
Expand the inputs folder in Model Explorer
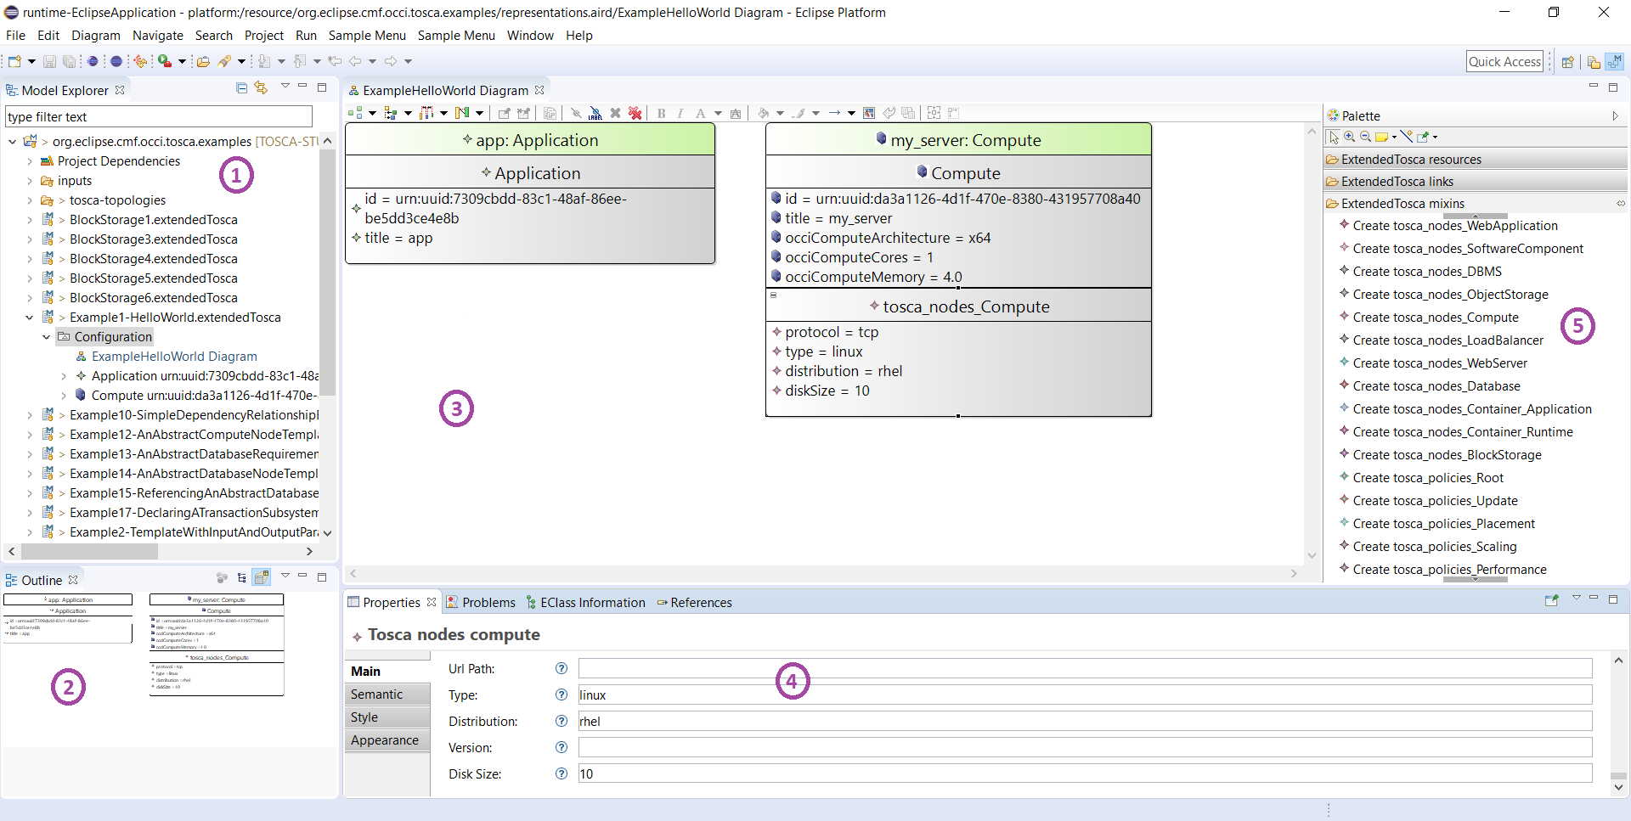29,181
